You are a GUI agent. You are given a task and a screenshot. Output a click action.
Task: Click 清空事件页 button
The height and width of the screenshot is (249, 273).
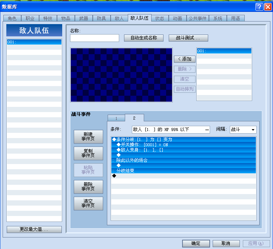88,203
